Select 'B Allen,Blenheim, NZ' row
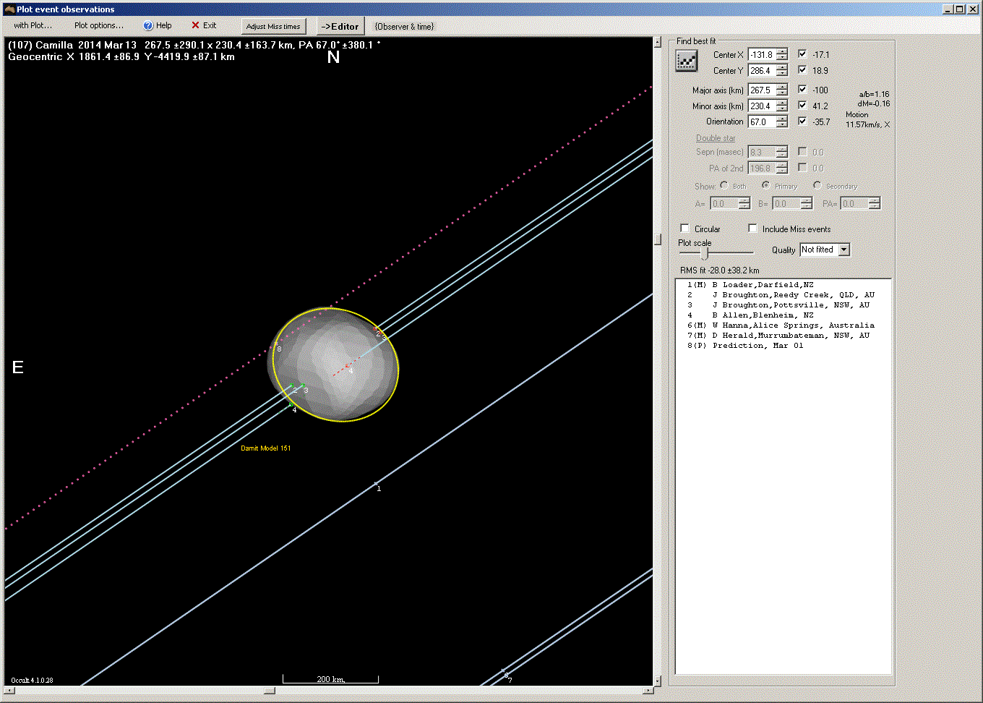 784,315
